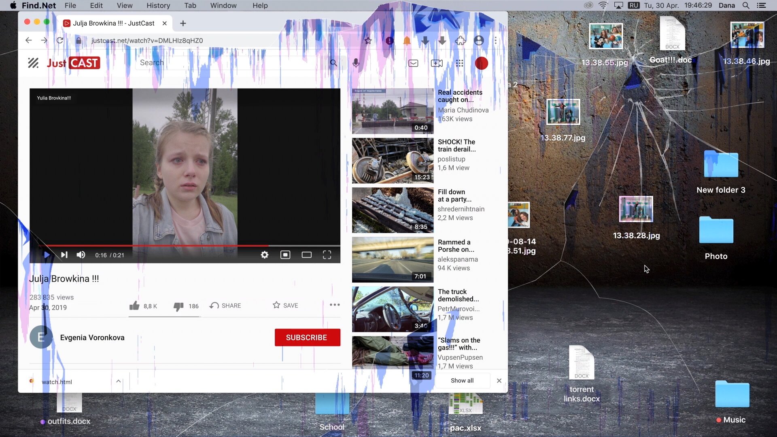Show all downloads

pyautogui.click(x=462, y=381)
